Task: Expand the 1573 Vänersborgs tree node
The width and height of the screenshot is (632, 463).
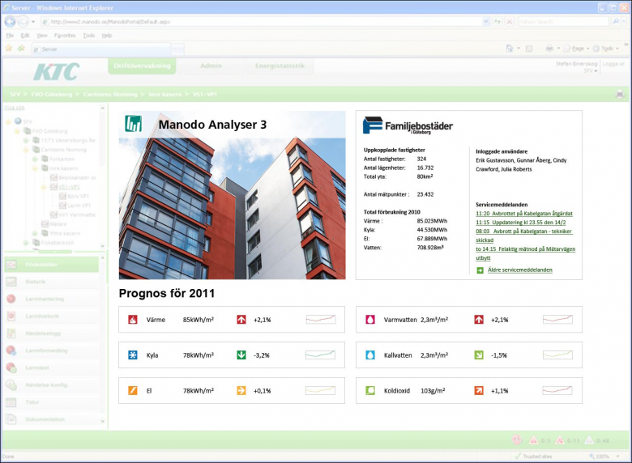Action: point(26,141)
